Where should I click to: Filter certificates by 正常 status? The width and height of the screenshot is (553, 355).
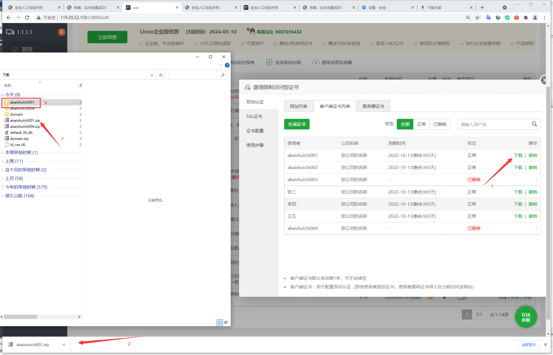point(421,124)
